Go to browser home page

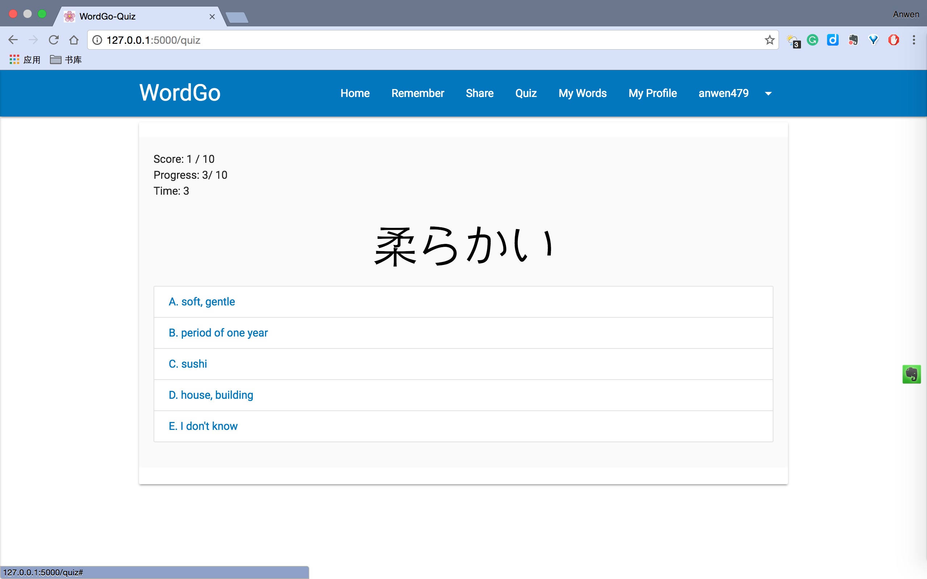point(74,40)
